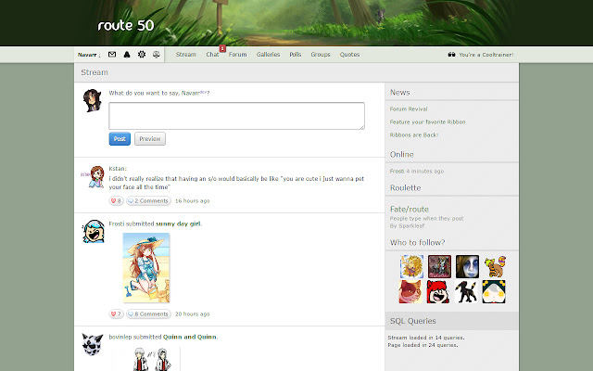Follow the striped-tail creature avatar

(x=495, y=266)
